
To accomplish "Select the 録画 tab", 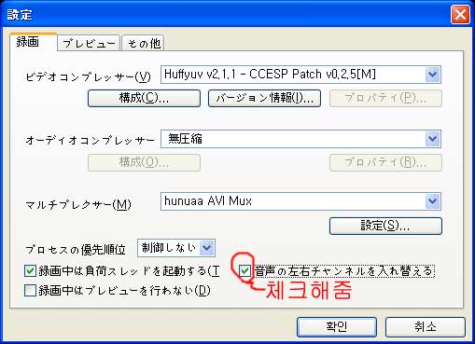I will 34,42.
